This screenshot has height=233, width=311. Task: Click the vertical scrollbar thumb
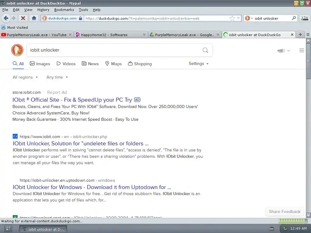point(308,61)
